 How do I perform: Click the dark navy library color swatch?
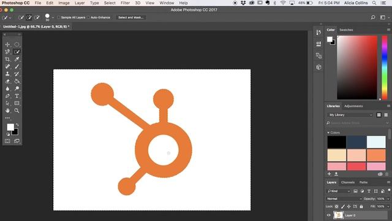(356, 142)
